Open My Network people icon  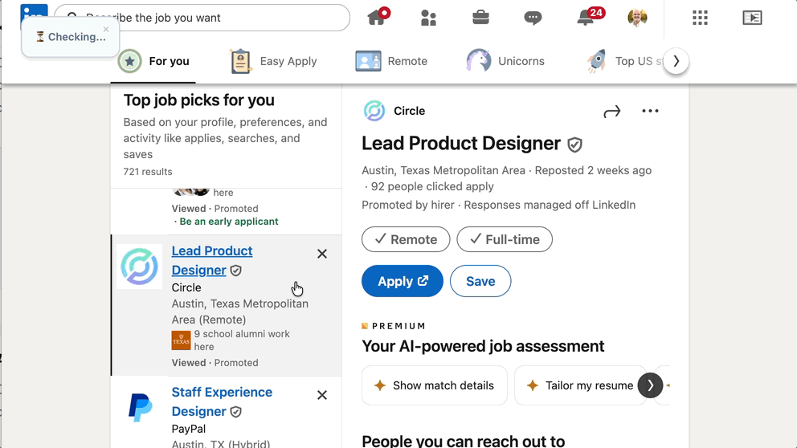(x=428, y=18)
